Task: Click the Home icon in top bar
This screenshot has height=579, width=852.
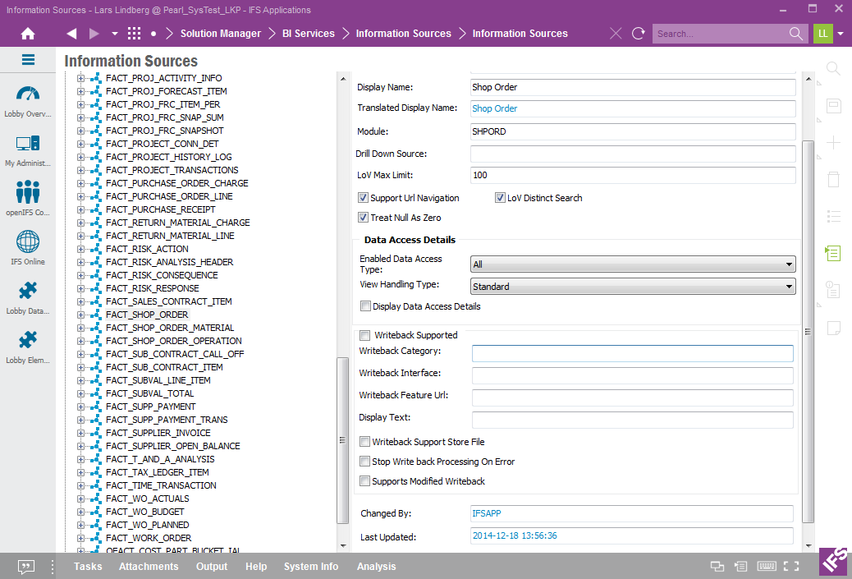Action: point(28,34)
